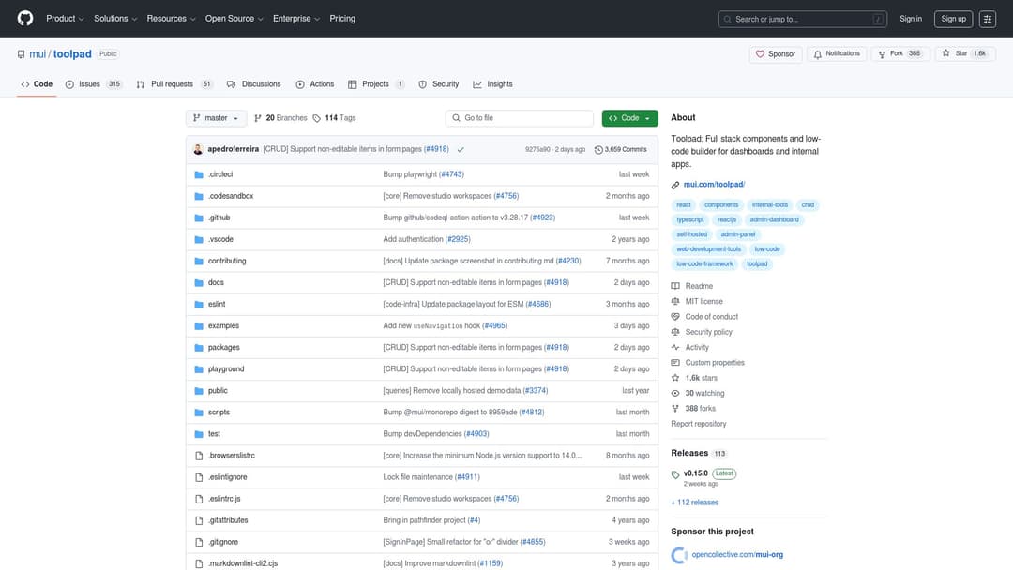Open the .browserslistrc file
Image resolution: width=1013 pixels, height=570 pixels.
point(232,456)
